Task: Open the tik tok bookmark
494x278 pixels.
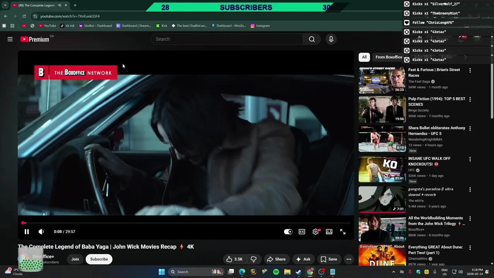Action: 67,26
